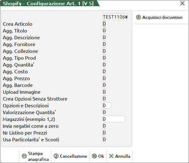Click the Magazzini (esempio 1,2) field
The image size is (189, 163).
click(114, 119)
